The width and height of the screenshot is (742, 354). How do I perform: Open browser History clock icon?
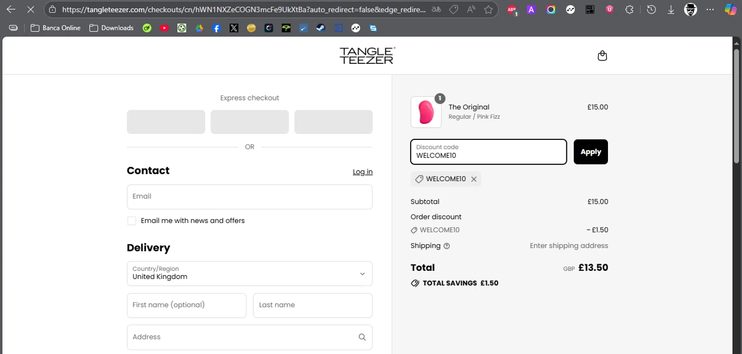[x=651, y=9]
